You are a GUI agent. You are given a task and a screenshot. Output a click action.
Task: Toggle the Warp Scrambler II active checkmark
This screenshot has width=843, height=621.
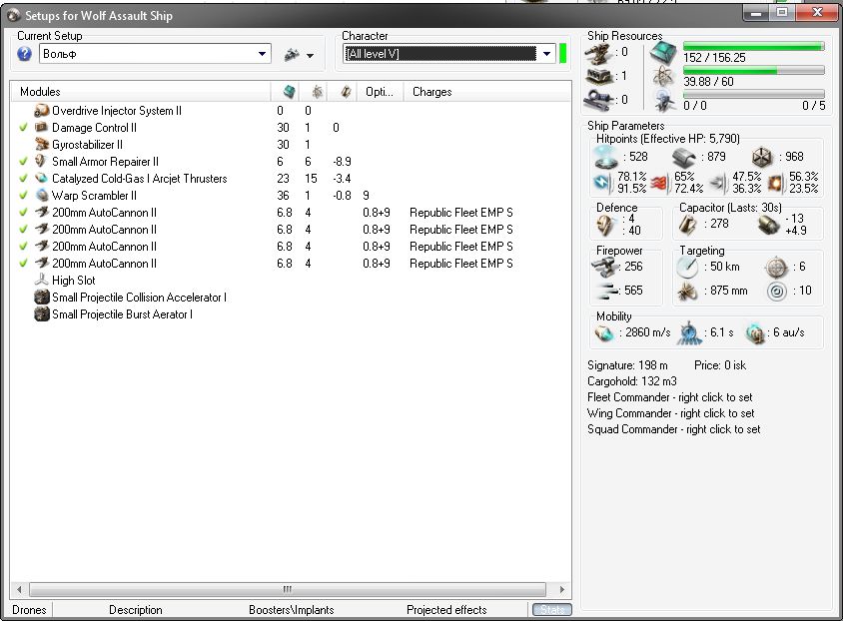pos(23,196)
